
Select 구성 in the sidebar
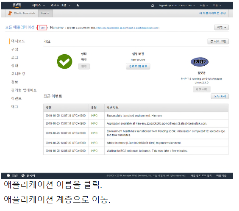point(15,49)
